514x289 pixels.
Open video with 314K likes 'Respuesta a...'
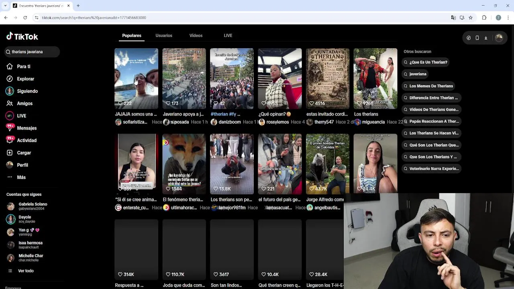[136, 250]
